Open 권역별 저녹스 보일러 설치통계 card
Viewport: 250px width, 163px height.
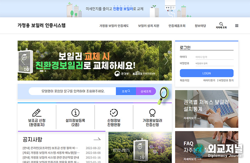pos(207,109)
